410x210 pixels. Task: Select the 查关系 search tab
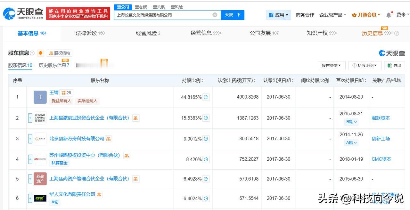(x=159, y=7)
